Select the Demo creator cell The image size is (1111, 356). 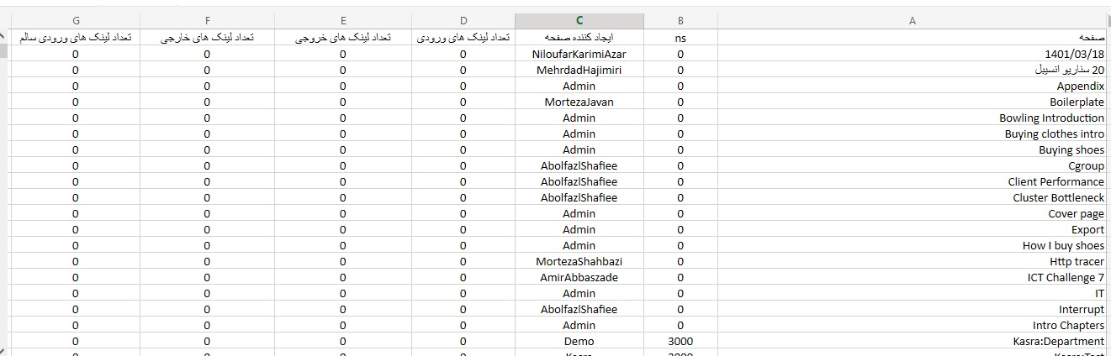click(579, 342)
